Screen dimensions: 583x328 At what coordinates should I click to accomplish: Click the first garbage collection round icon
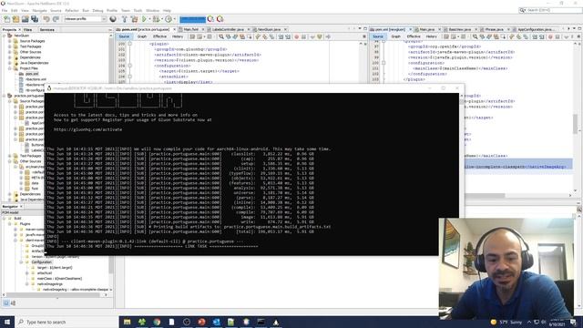coord(210,19)
